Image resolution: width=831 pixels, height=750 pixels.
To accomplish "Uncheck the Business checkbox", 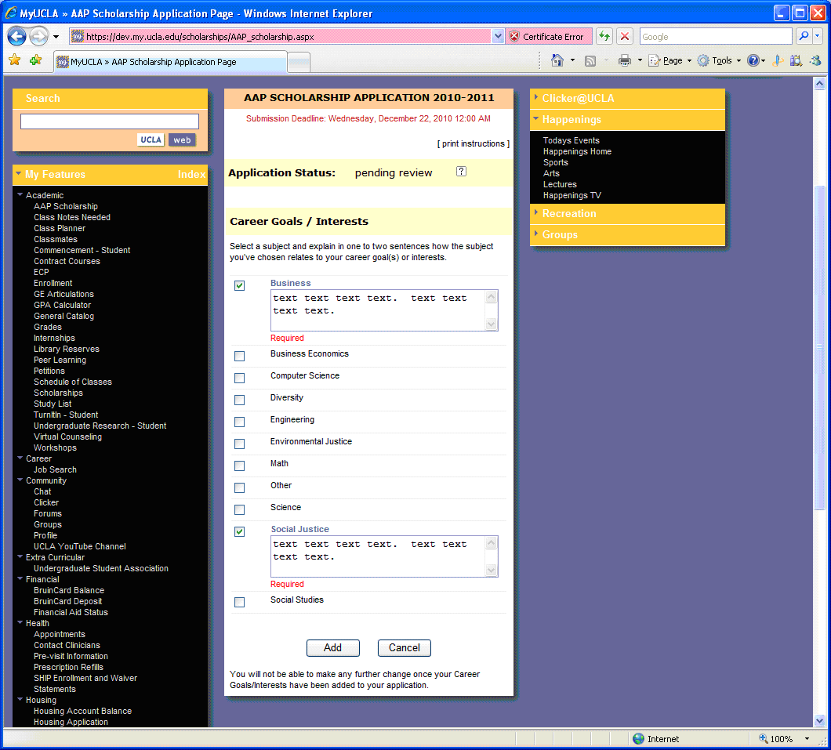I will [x=239, y=286].
